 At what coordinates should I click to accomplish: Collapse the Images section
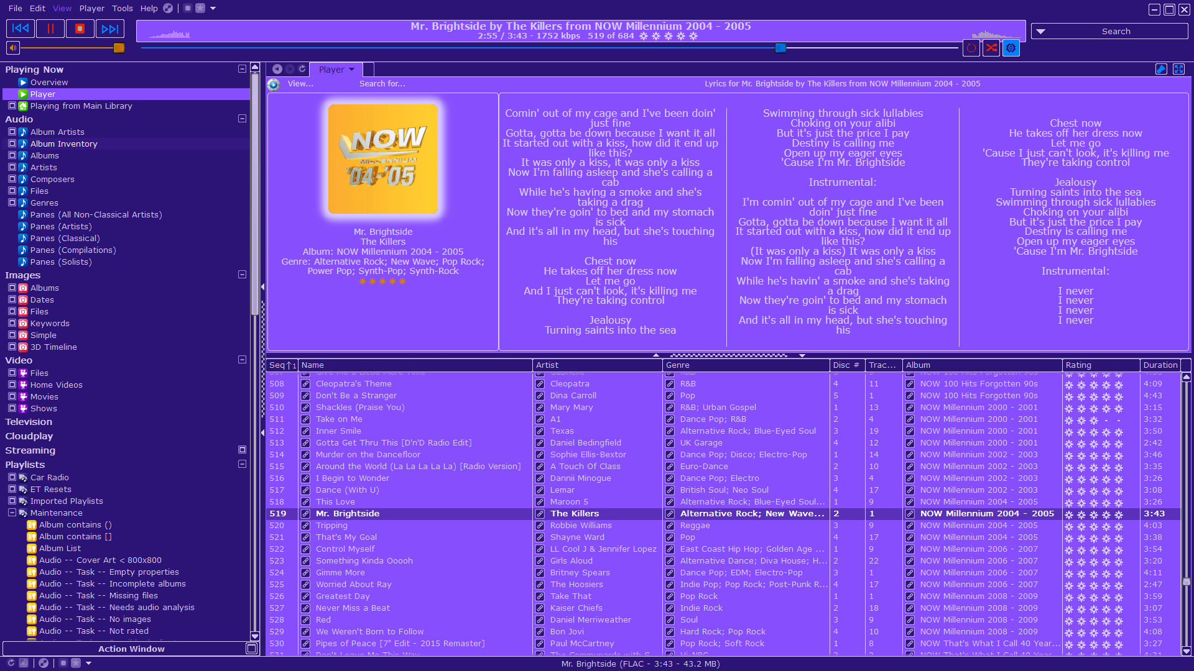(242, 275)
